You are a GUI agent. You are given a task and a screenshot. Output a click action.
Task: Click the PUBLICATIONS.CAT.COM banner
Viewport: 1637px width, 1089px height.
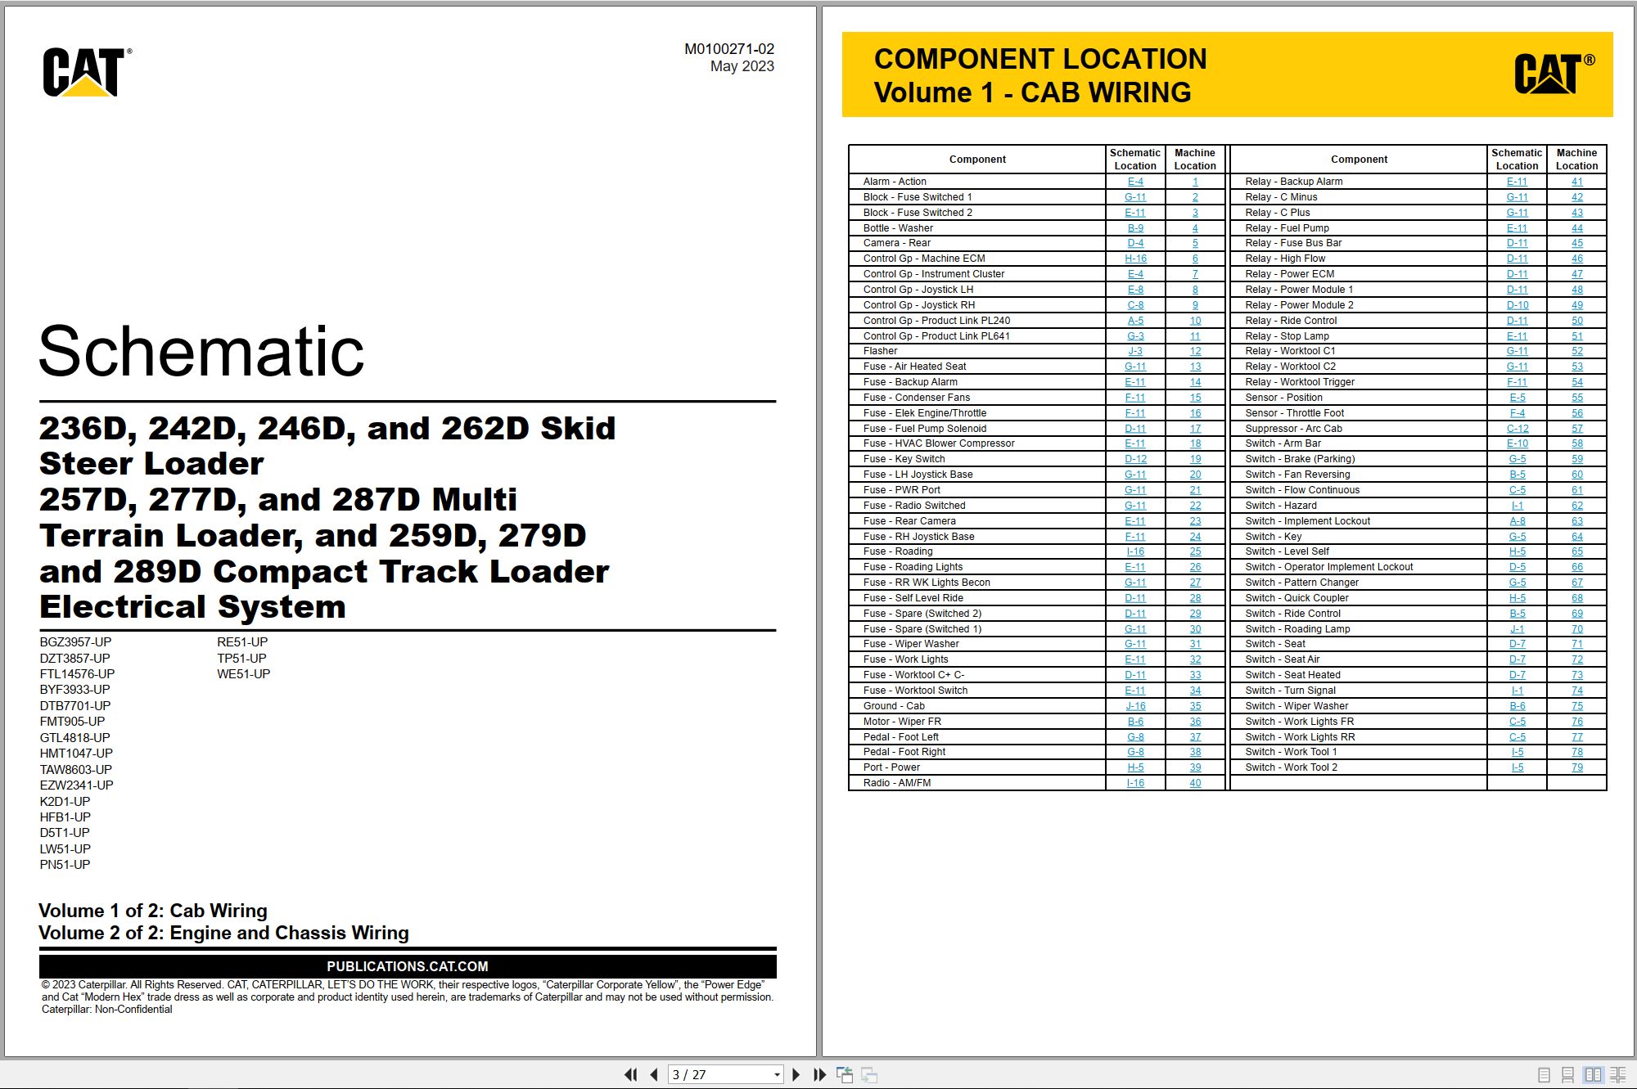coord(408,966)
